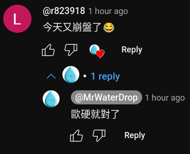Open the pink L profile avatar

click(17, 19)
